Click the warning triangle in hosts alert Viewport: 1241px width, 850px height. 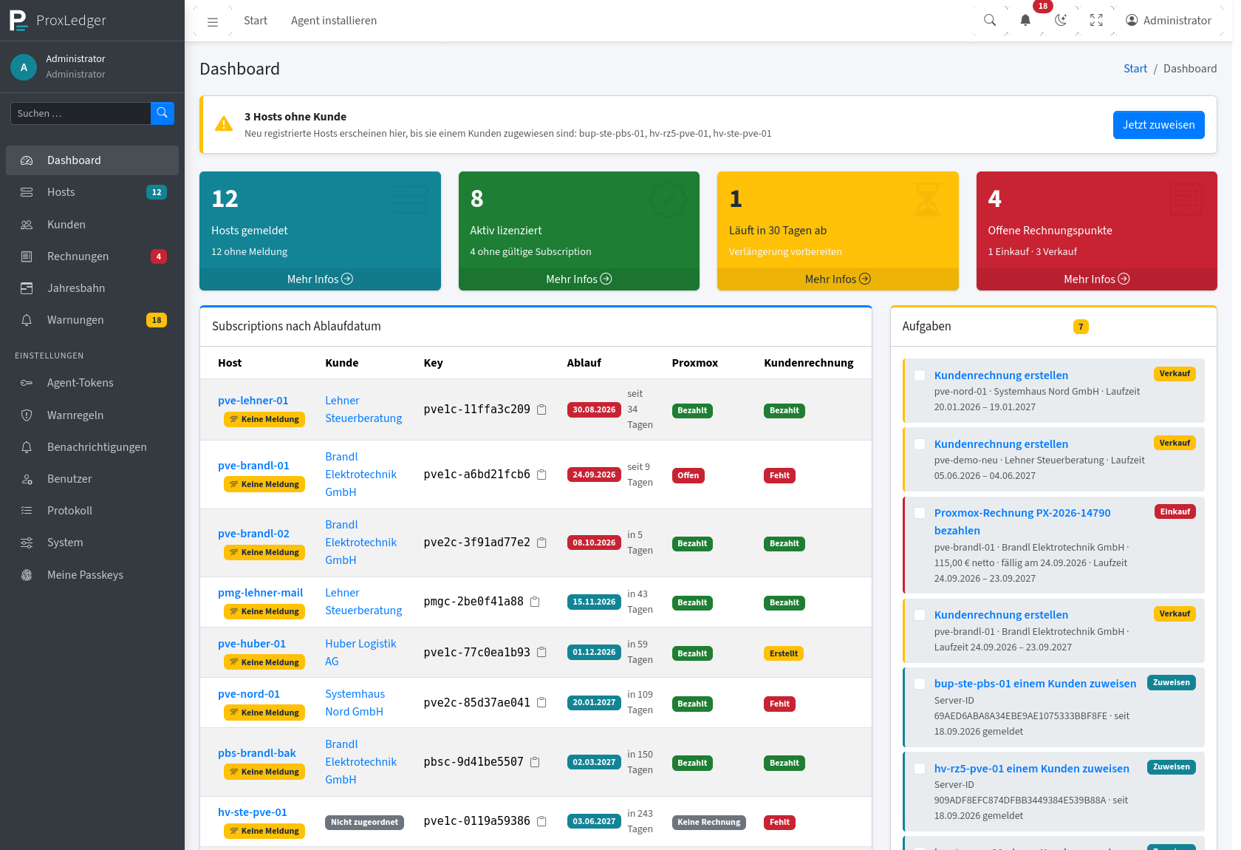[x=224, y=124]
